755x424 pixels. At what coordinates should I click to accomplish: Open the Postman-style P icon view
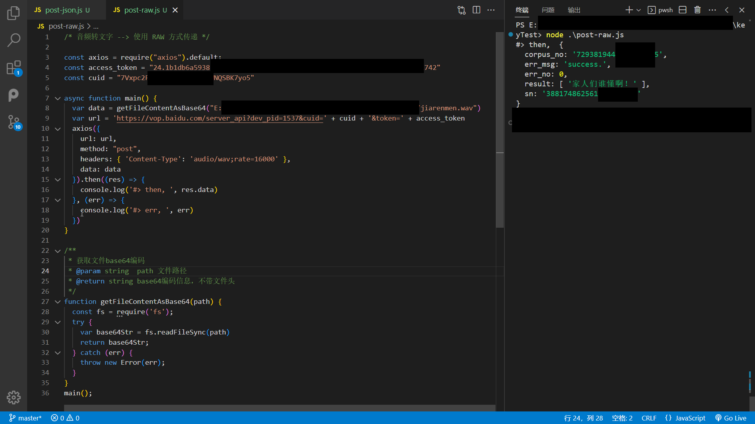pyautogui.click(x=13, y=95)
